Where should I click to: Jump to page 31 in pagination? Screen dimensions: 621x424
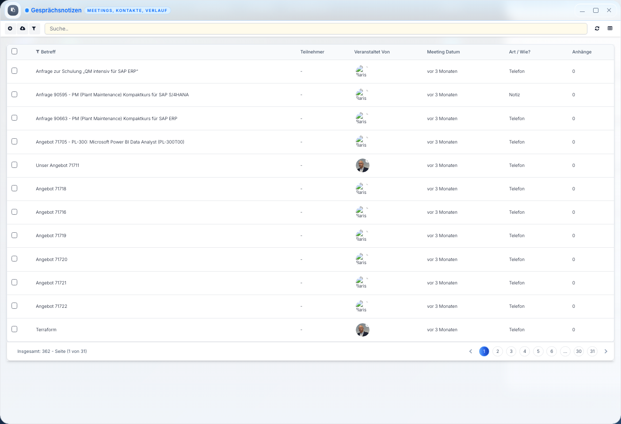coord(592,352)
